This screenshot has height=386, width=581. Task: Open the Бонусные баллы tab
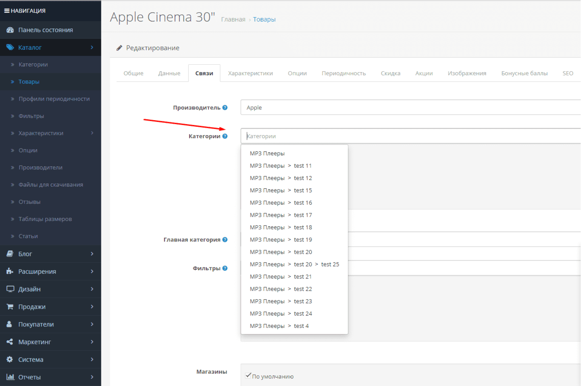click(x=524, y=73)
